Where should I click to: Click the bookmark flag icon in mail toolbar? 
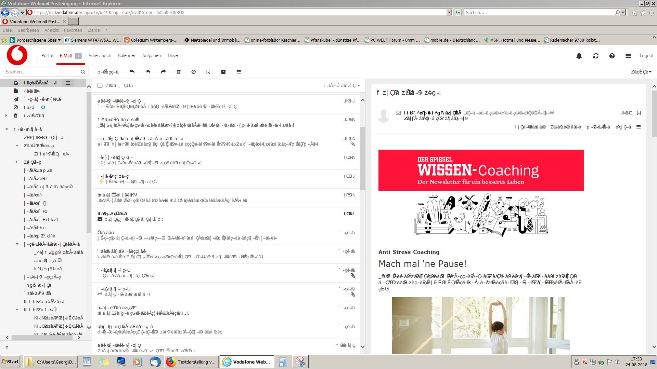[x=208, y=72]
